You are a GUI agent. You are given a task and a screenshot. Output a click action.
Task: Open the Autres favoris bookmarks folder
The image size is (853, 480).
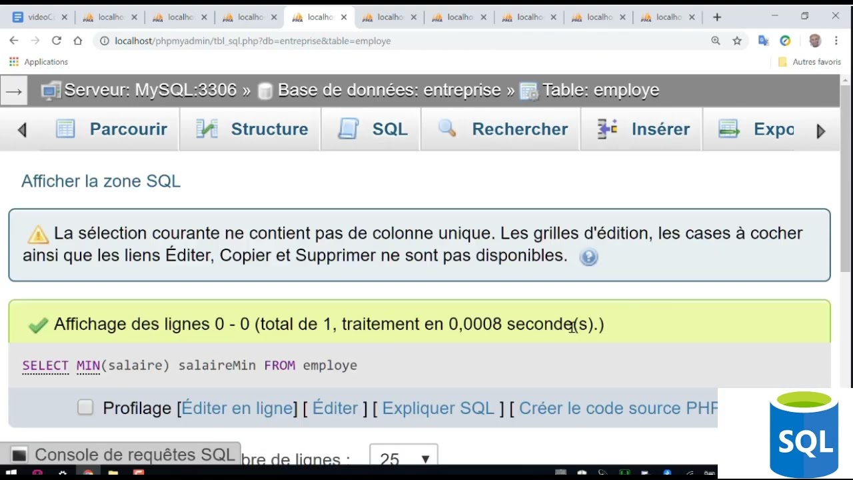tap(810, 61)
